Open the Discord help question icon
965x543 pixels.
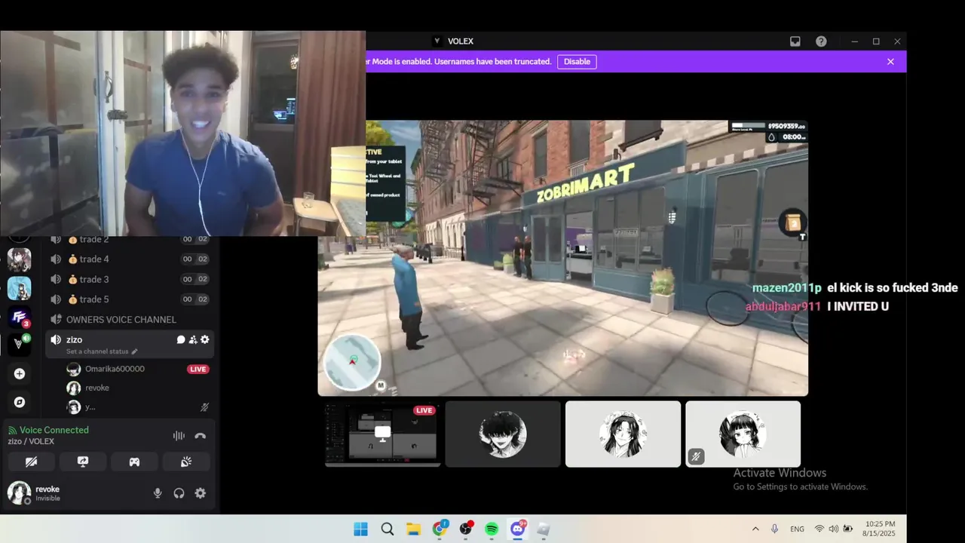click(x=821, y=41)
